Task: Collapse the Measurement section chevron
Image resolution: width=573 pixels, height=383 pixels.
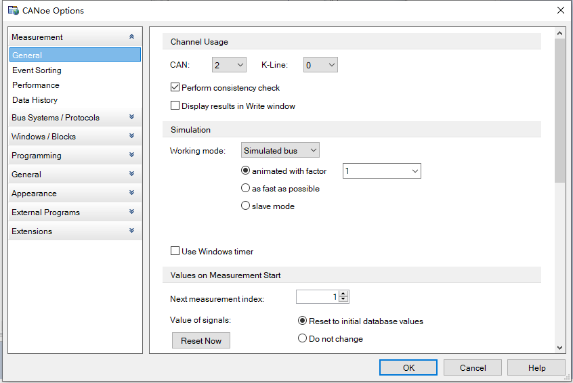Action: 131,37
